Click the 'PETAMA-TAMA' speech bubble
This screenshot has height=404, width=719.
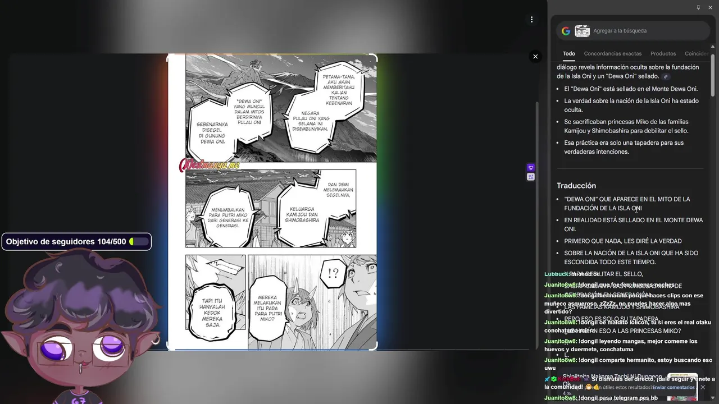click(338, 89)
